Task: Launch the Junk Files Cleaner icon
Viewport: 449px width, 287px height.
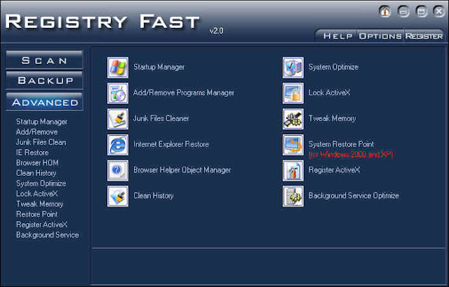Action: 118,119
